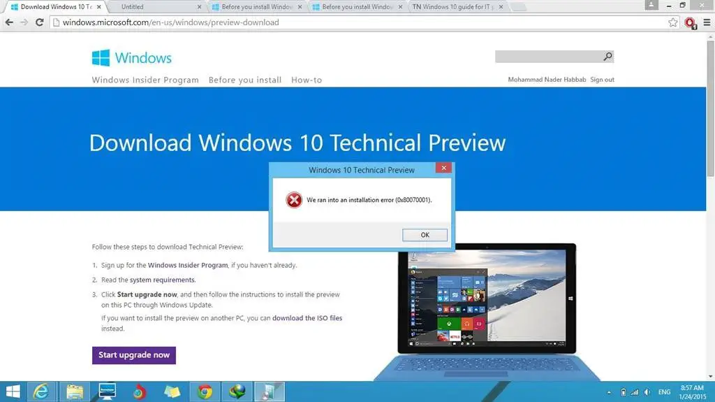
Task: Switch to Google Chrome on taskbar
Action: point(205,392)
